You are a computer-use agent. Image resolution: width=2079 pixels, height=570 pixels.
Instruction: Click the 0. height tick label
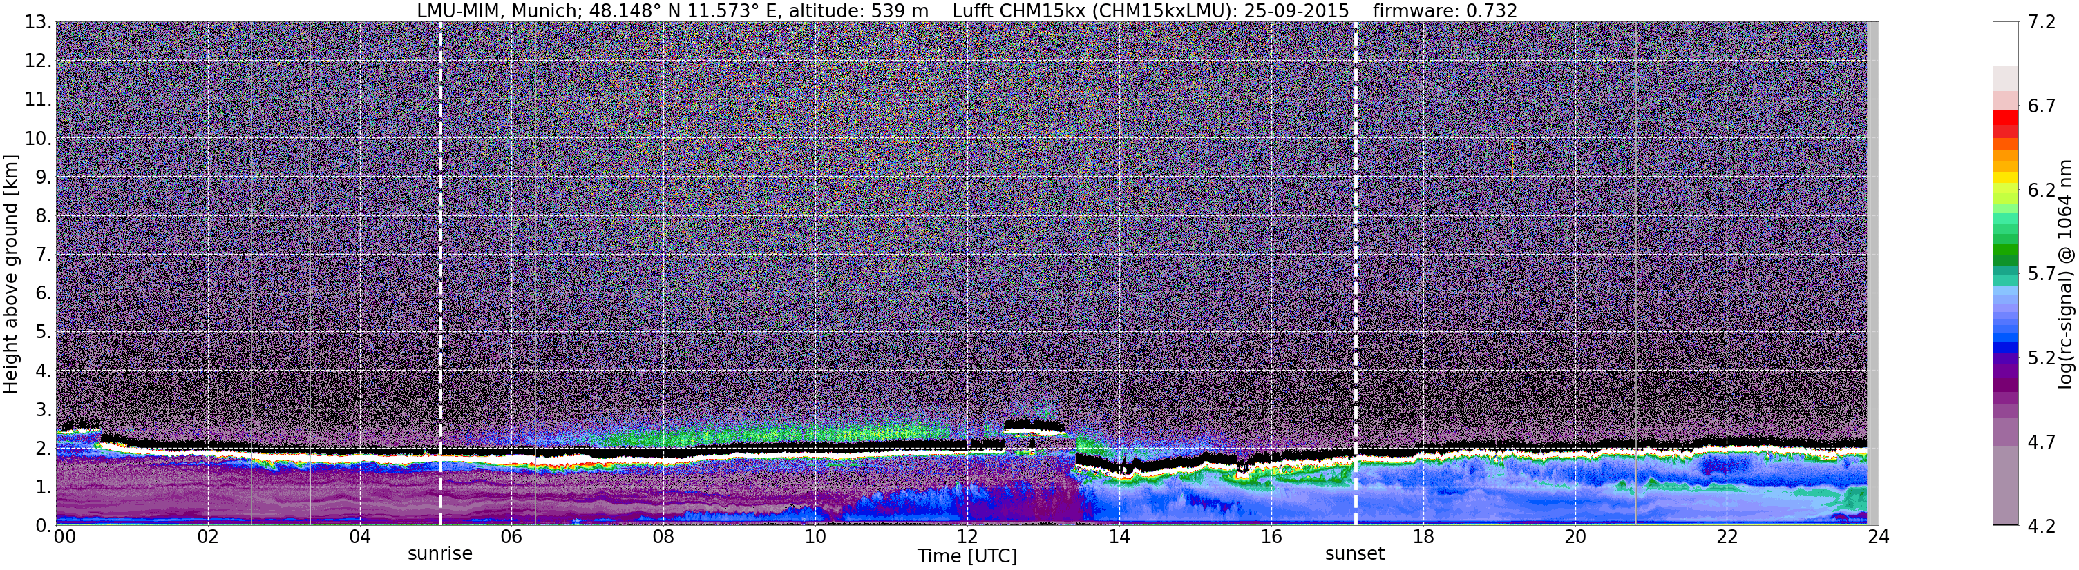coord(43,525)
